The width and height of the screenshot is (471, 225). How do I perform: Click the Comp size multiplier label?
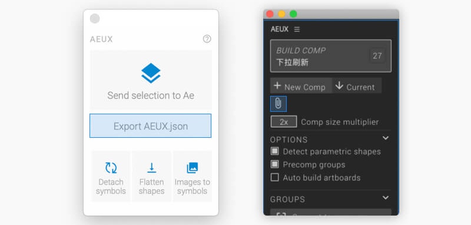click(x=340, y=122)
